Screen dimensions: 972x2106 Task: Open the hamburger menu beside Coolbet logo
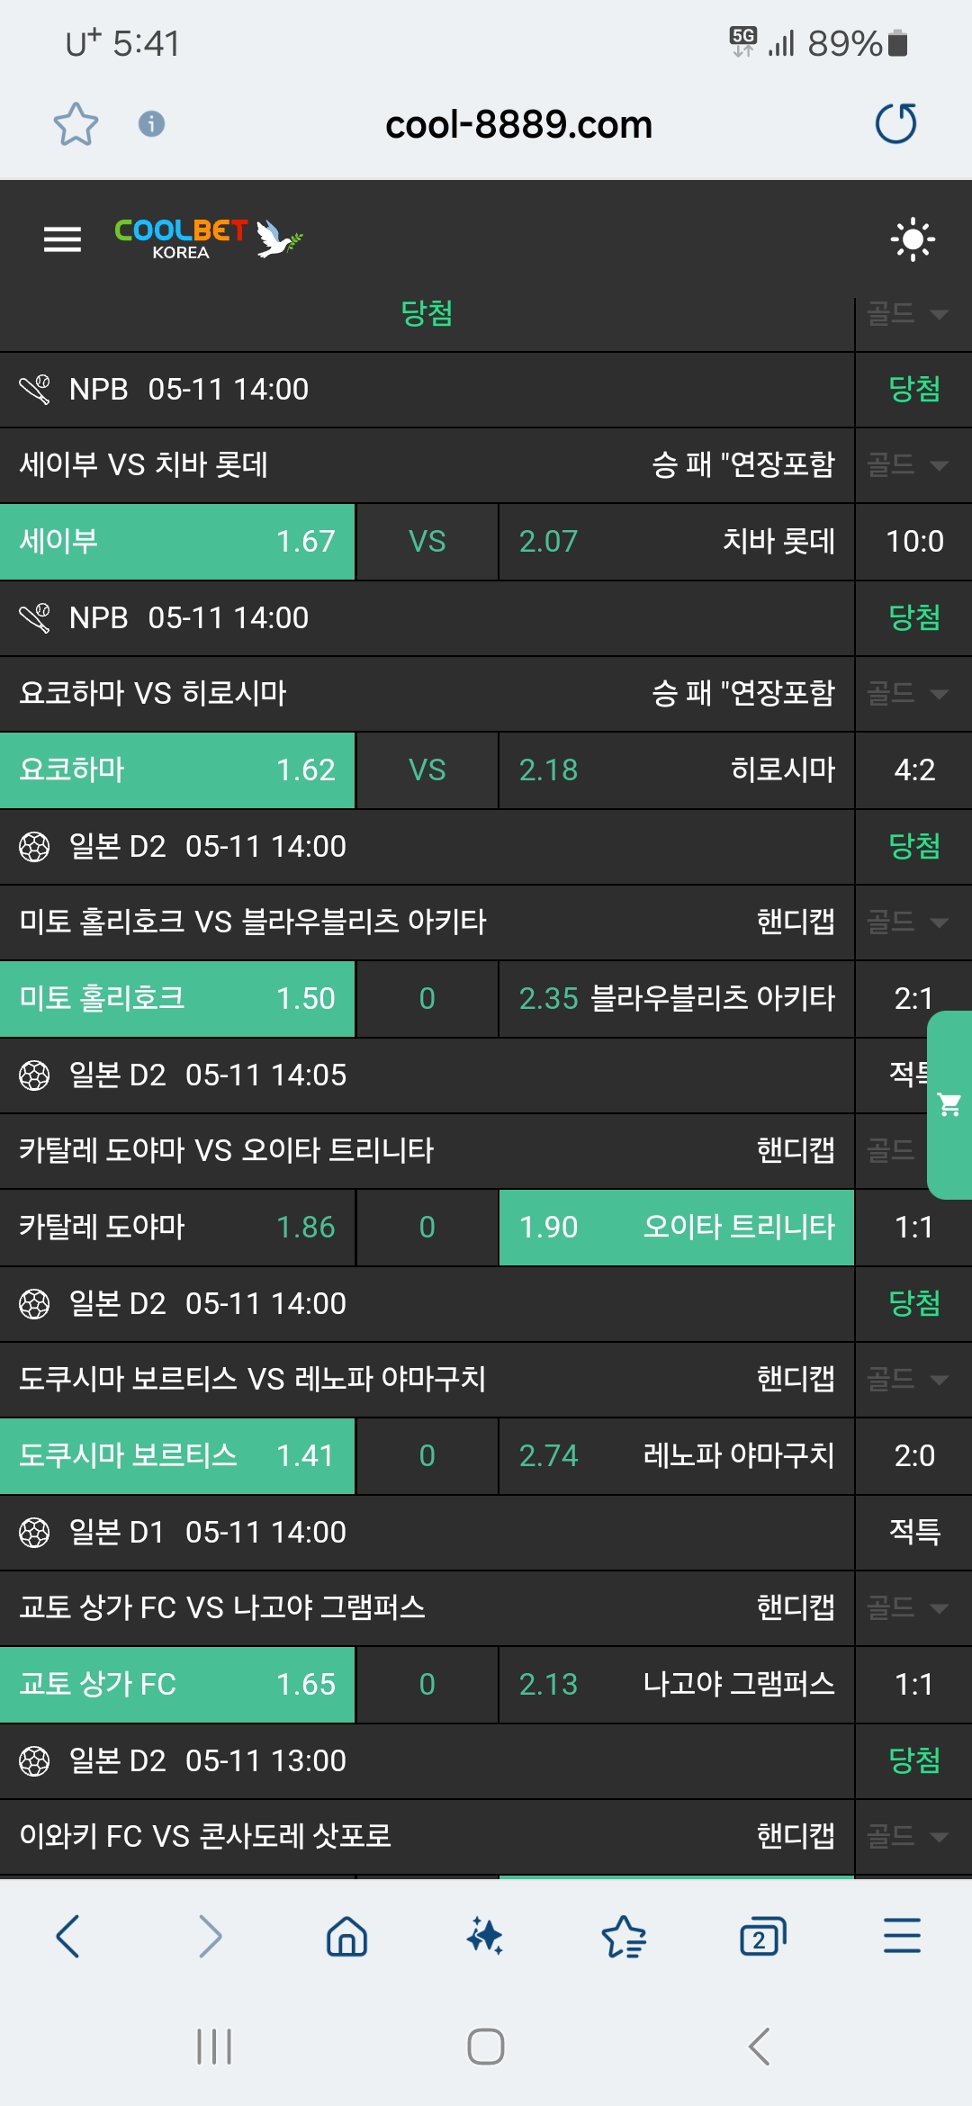pos(62,239)
